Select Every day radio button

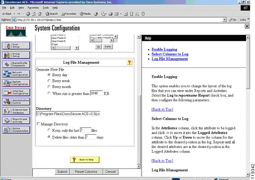click(49, 75)
